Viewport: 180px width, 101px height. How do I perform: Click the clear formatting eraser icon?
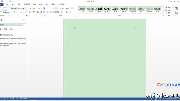(39, 8)
